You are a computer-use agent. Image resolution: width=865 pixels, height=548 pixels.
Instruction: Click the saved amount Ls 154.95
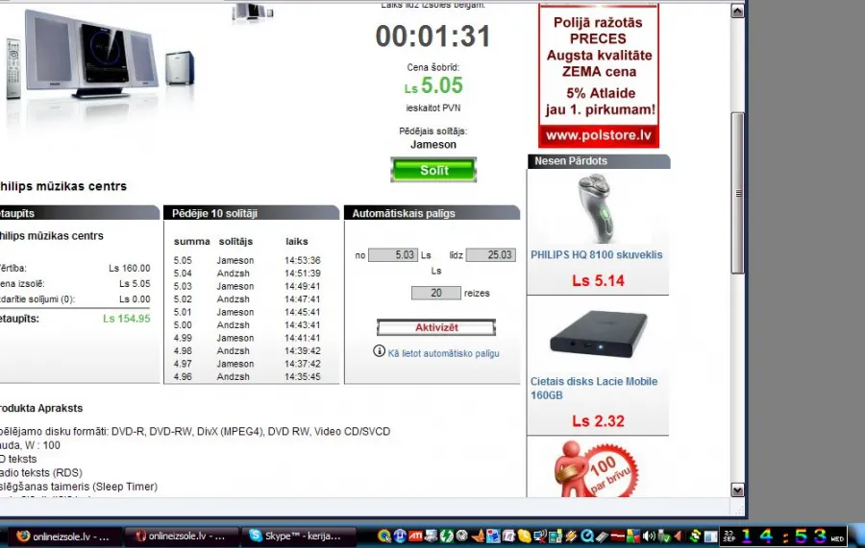coord(126,319)
